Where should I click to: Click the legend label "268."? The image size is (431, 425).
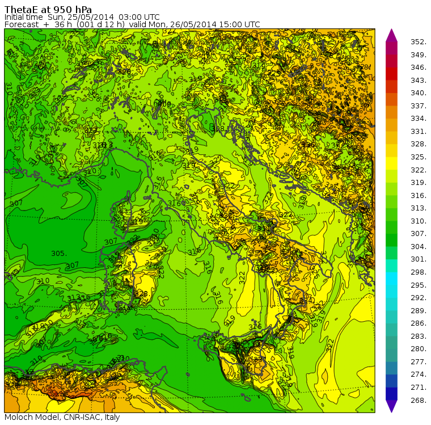419,401
